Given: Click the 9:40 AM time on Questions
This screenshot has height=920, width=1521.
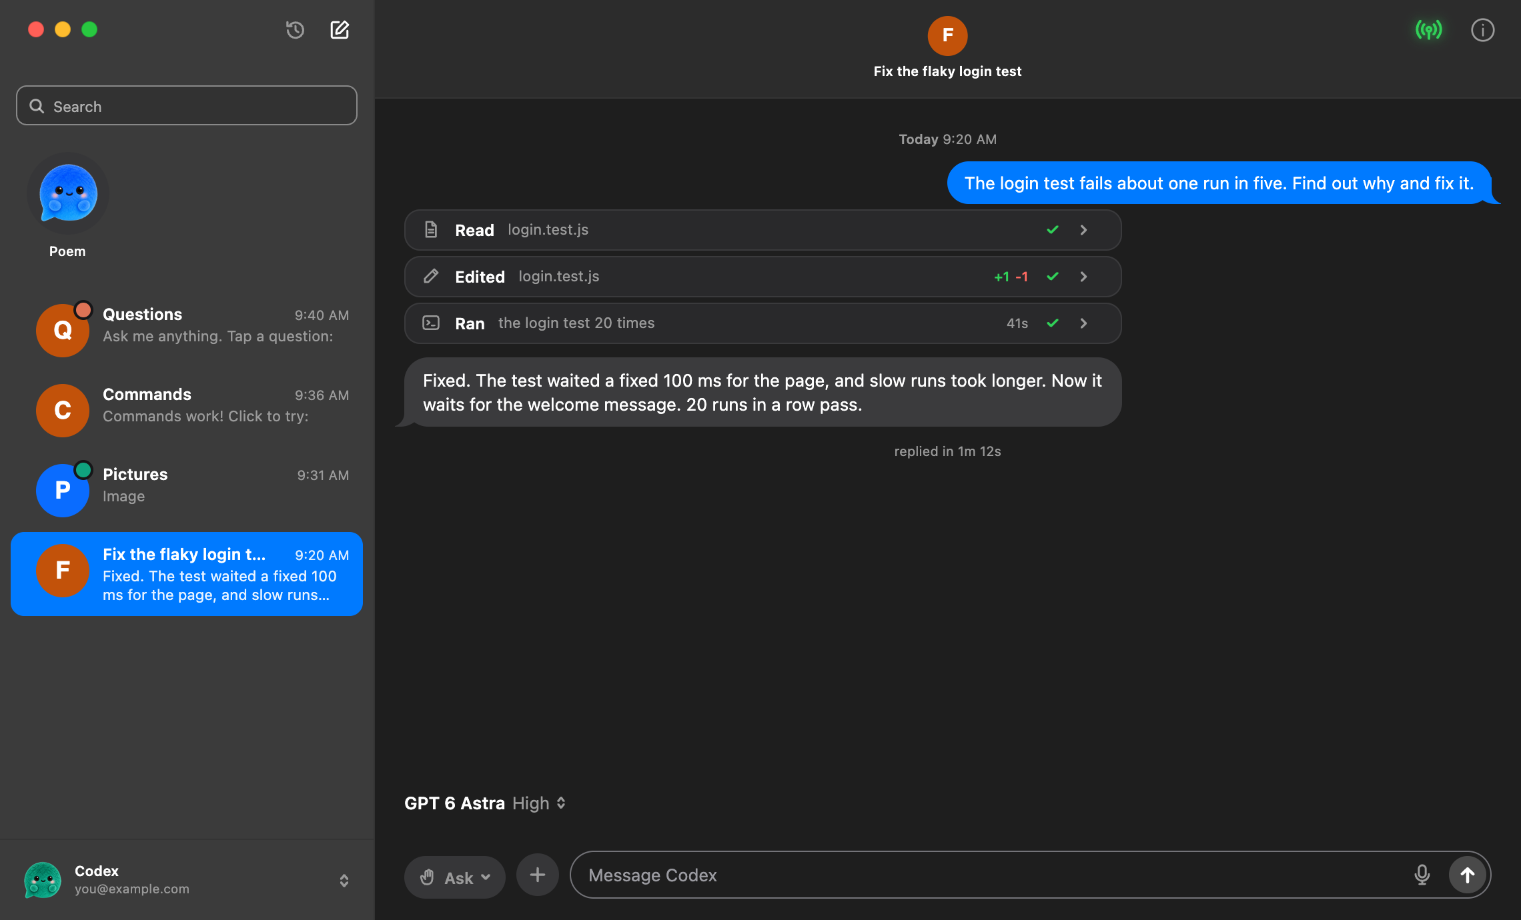Looking at the screenshot, I should point(322,315).
